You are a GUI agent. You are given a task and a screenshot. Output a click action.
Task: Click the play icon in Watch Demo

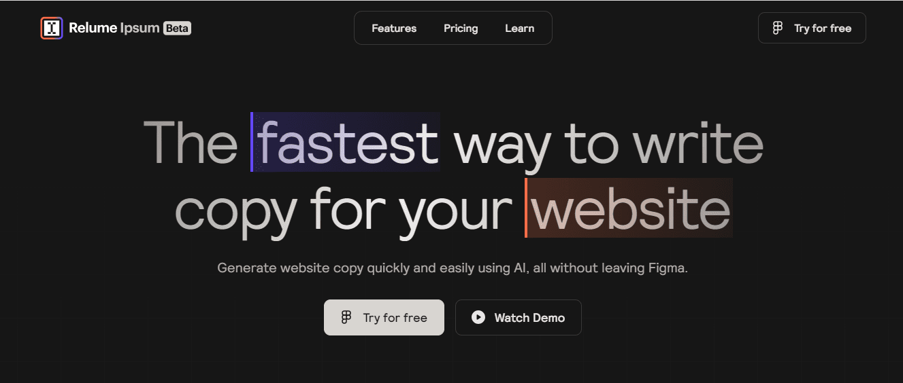click(x=478, y=317)
